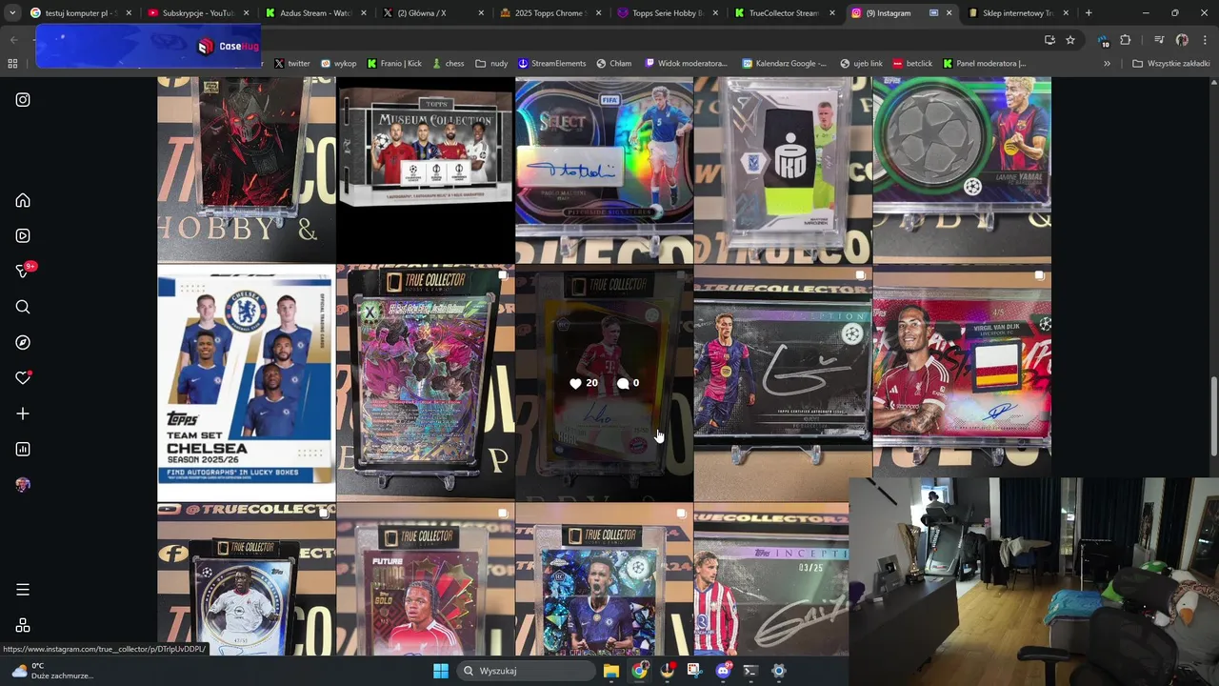Switch to 2025 Topps Chrome tab

click(x=550, y=13)
